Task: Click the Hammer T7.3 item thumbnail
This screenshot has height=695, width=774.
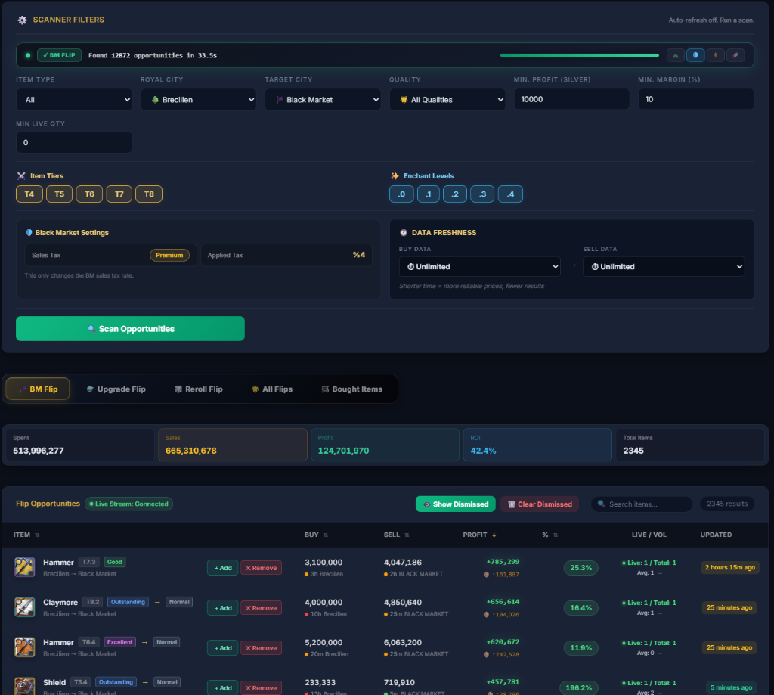Action: pos(25,567)
